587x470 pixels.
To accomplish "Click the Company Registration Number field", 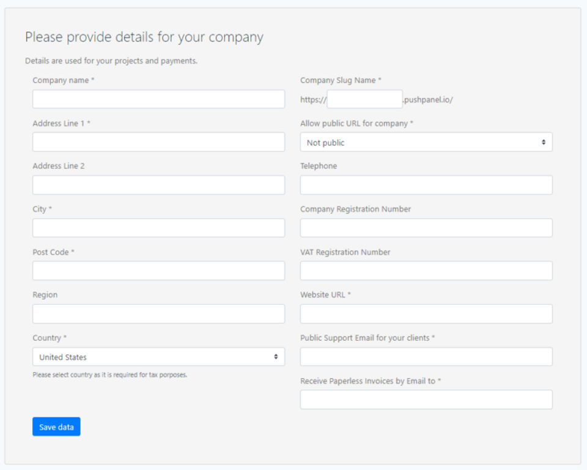I will 426,228.
